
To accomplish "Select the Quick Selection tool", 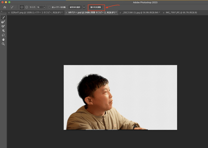I will click(x=3, y=17).
